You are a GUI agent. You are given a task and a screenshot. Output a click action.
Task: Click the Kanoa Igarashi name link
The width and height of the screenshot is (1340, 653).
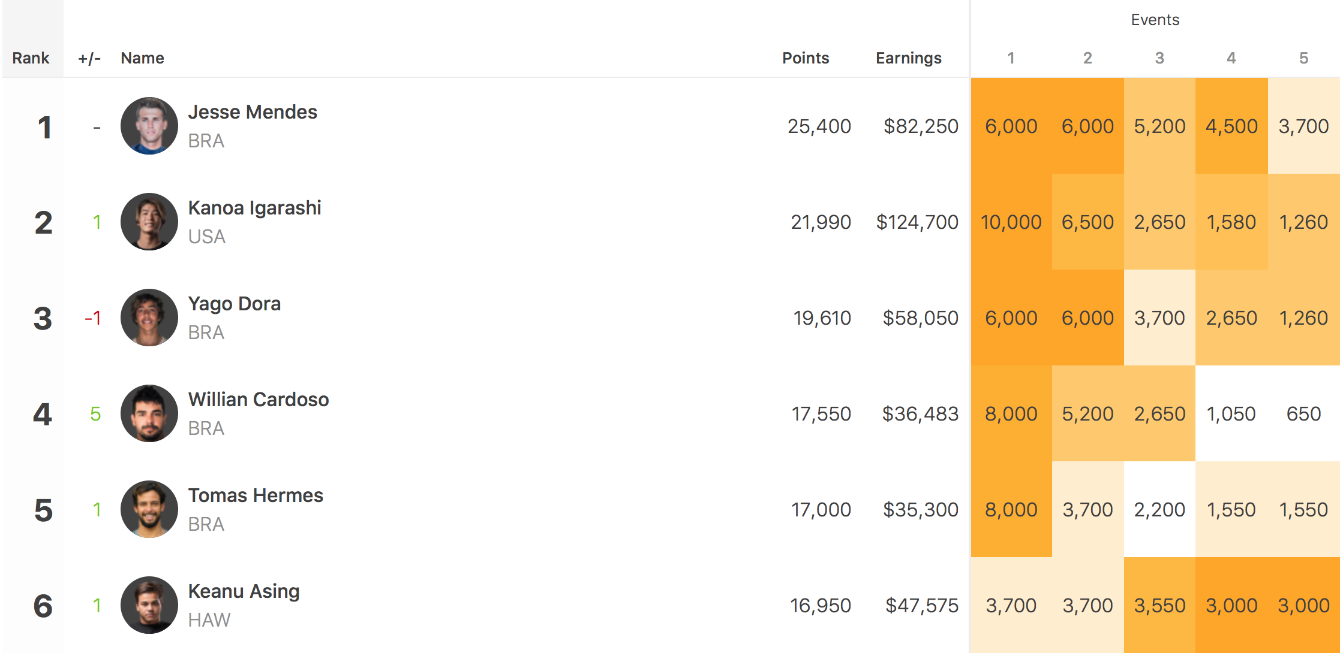click(x=254, y=208)
